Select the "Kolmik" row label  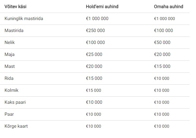[11, 90]
